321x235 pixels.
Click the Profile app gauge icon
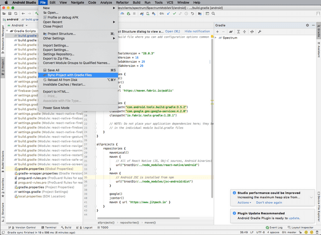[122, 13]
